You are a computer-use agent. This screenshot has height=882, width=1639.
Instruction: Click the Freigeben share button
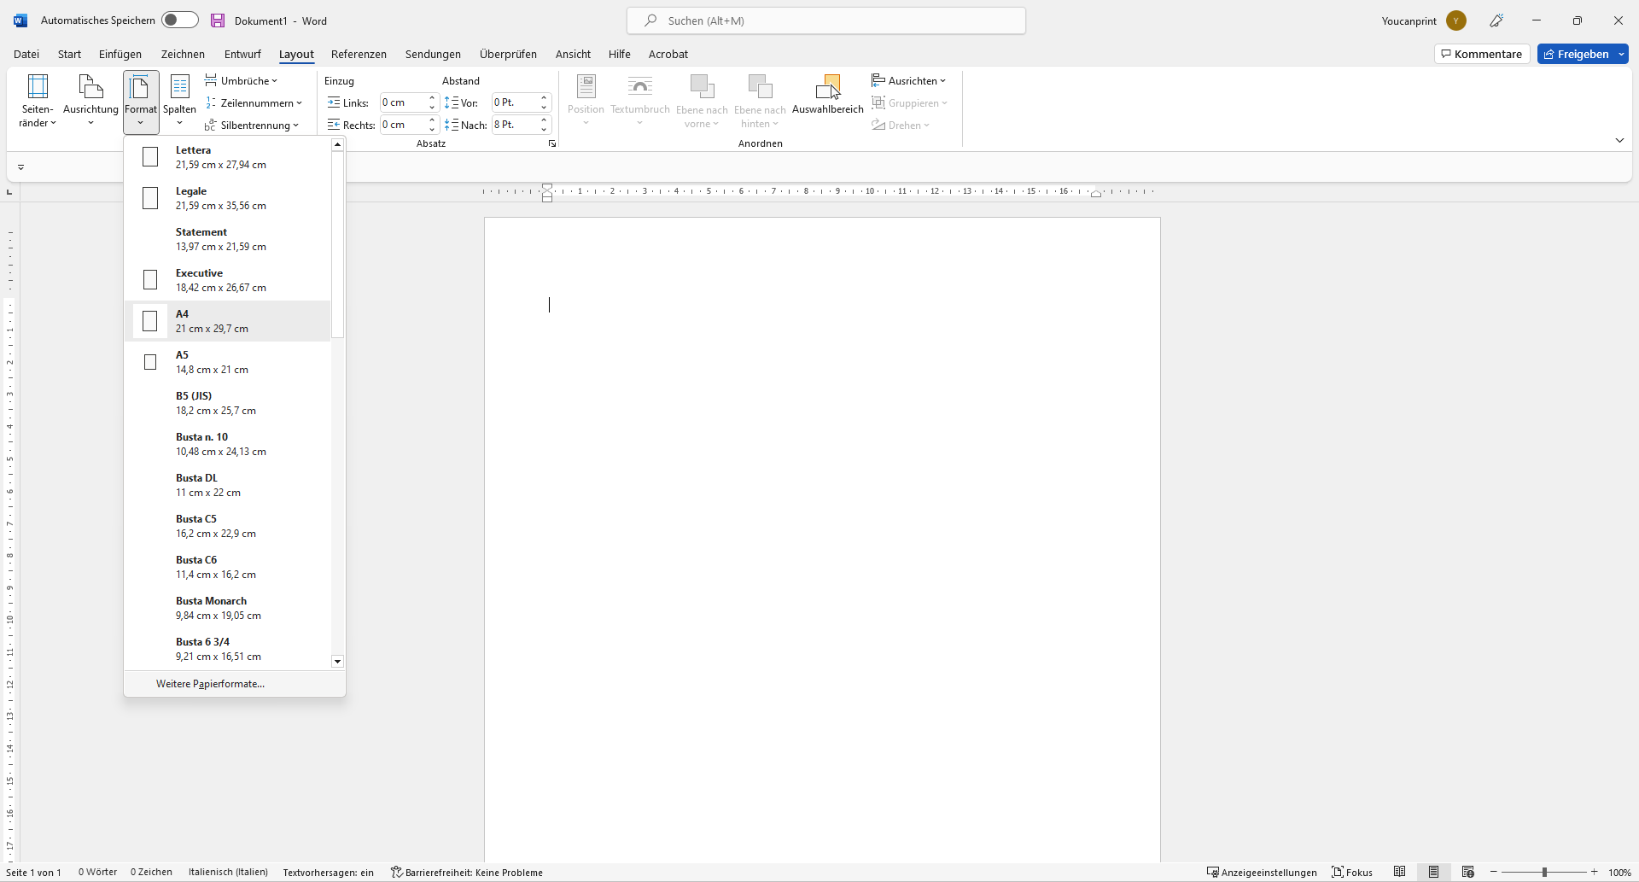tap(1576, 54)
